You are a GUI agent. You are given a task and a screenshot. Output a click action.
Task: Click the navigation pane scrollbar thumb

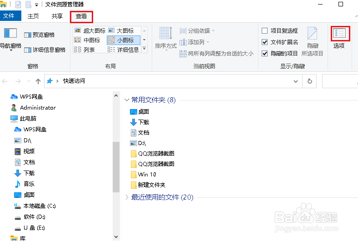116,167
